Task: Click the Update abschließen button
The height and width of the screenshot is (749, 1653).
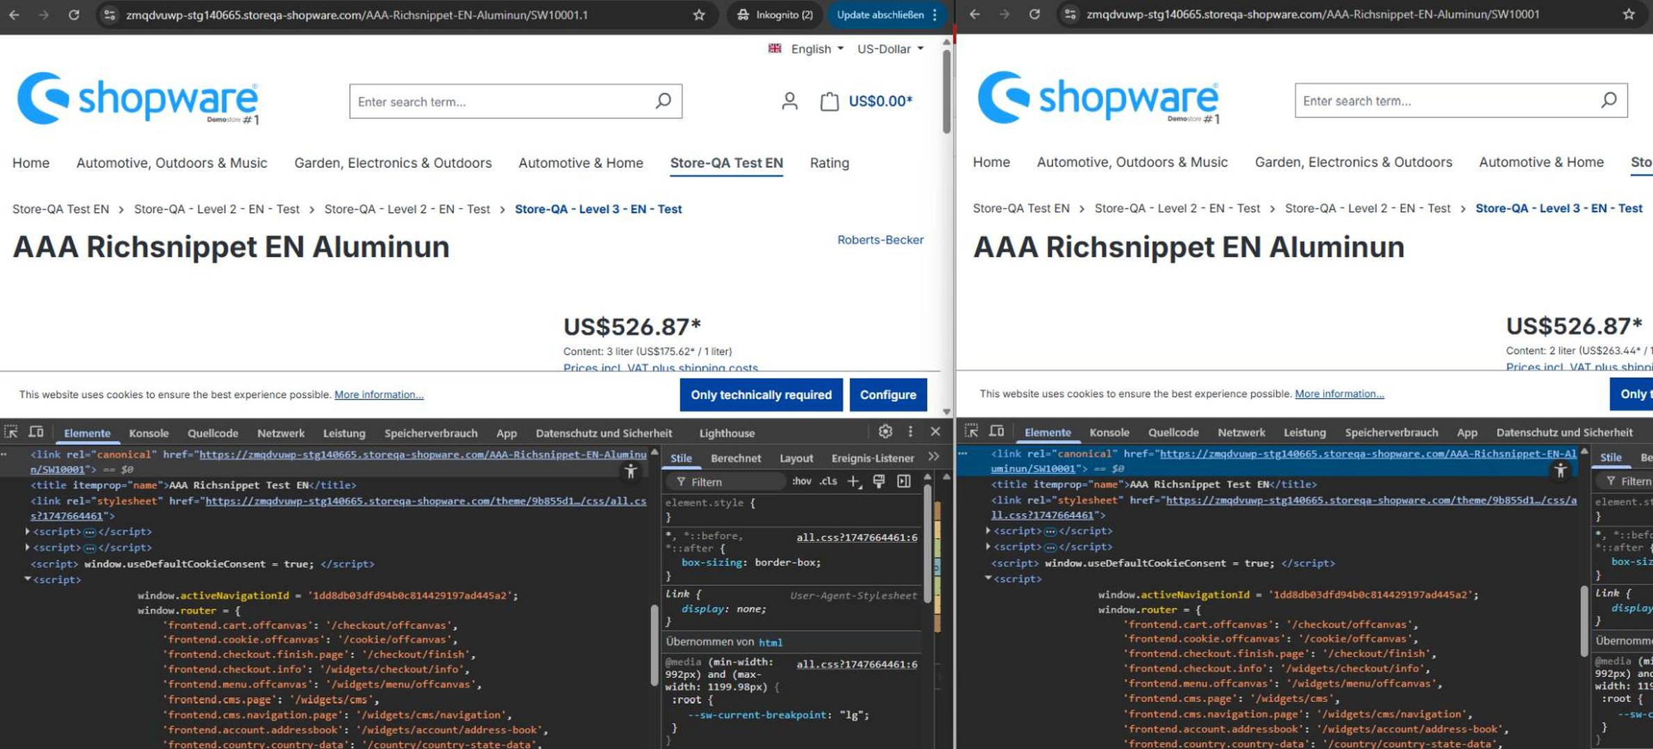Action: click(x=880, y=15)
